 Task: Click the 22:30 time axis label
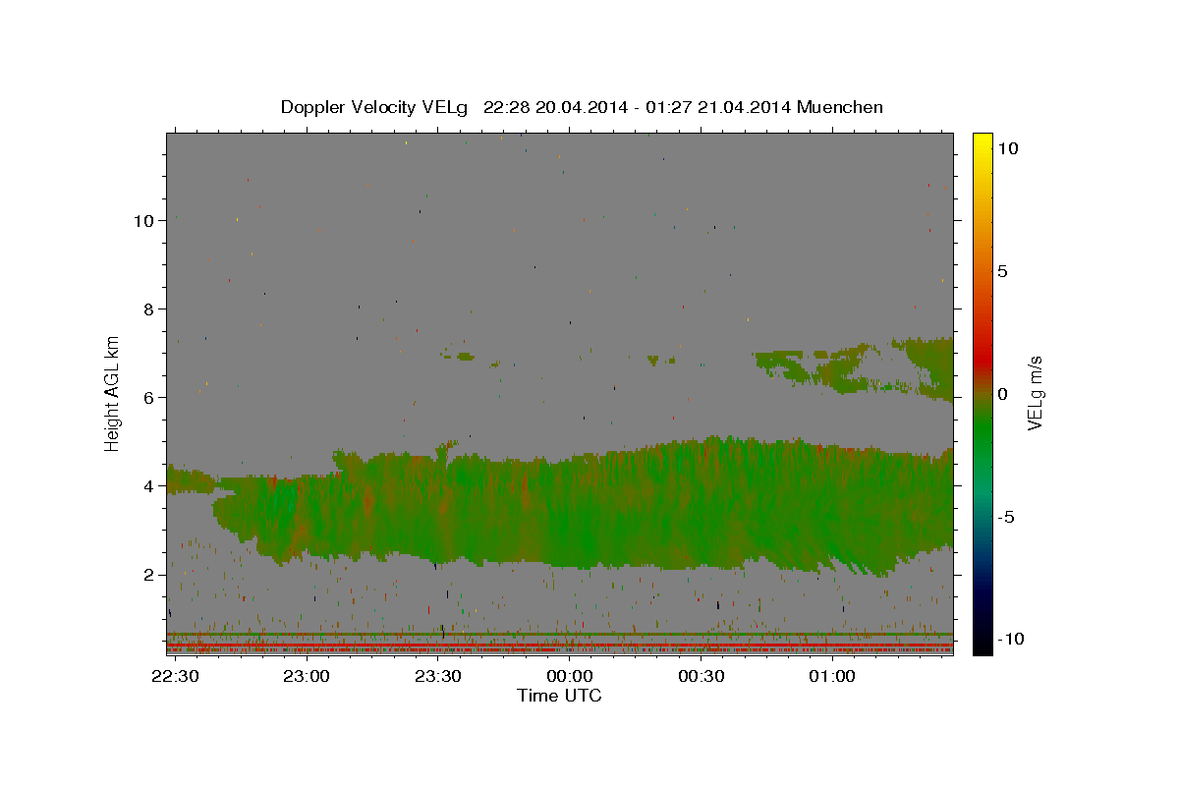pyautogui.click(x=176, y=676)
